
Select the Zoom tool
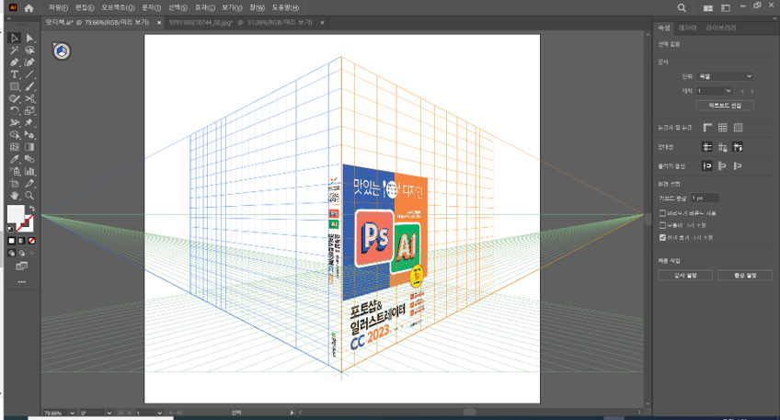[x=29, y=196]
